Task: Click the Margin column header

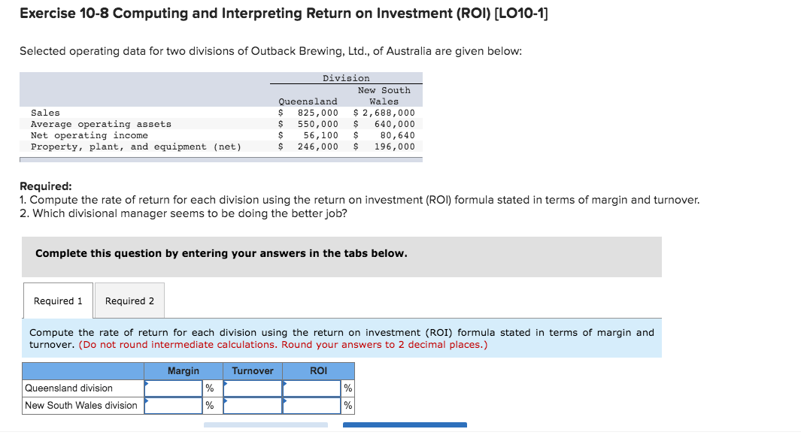Action: point(184,370)
